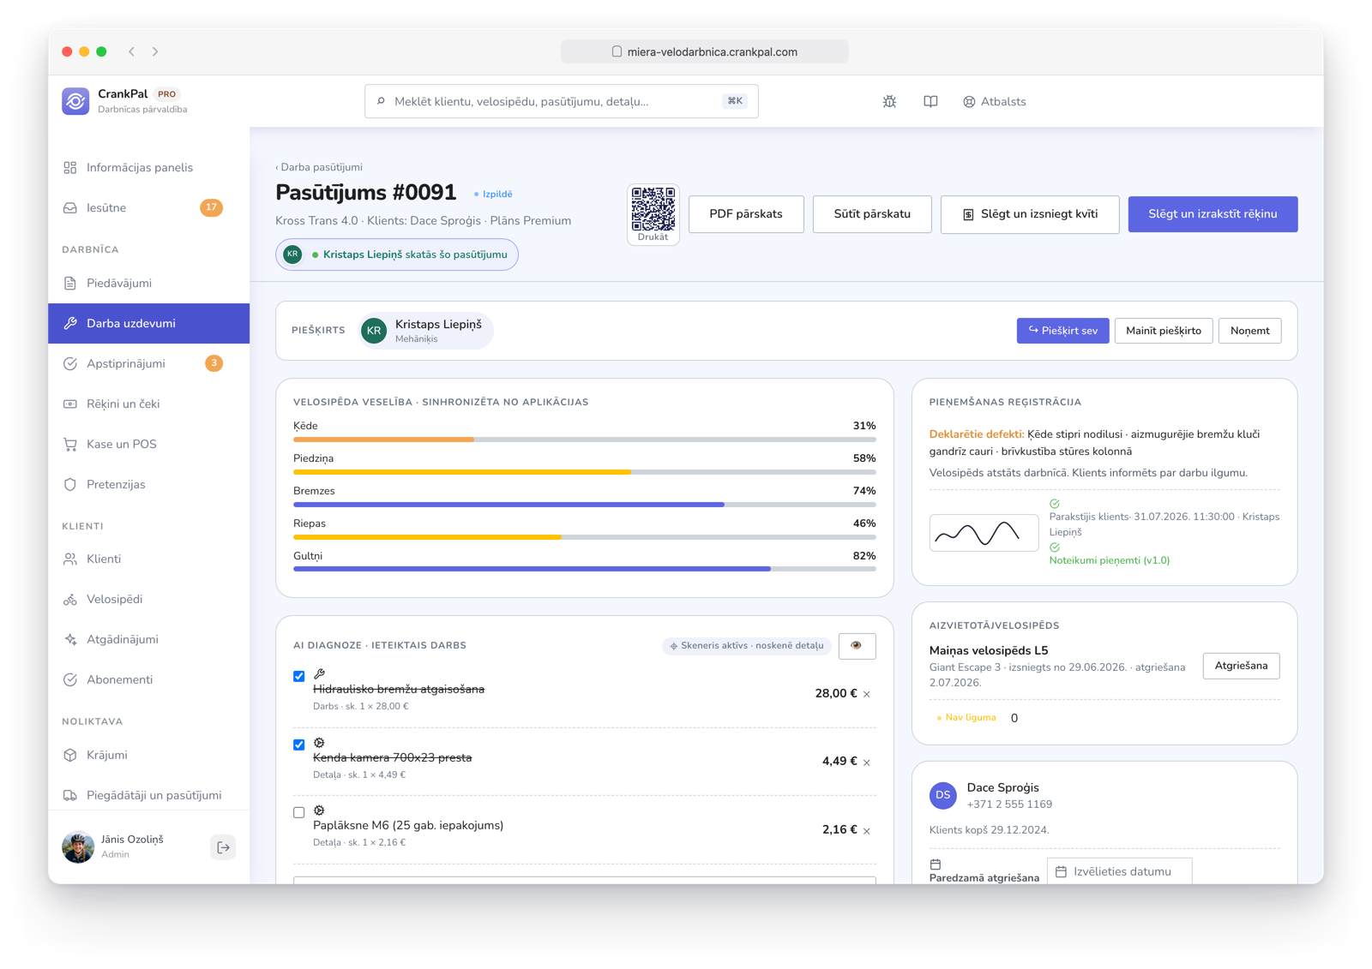Open Izvēlieties datumu date picker

click(1119, 871)
